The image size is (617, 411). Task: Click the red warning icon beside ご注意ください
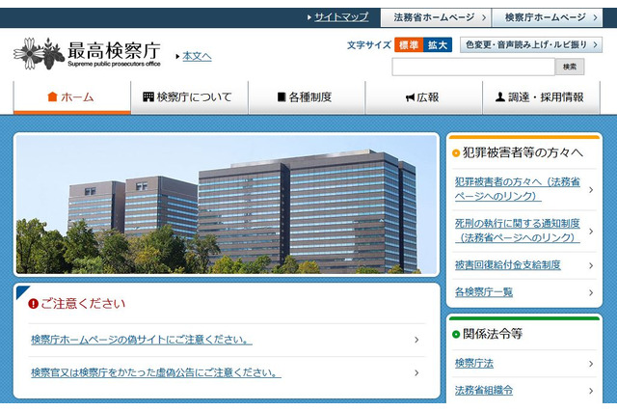[33, 304]
